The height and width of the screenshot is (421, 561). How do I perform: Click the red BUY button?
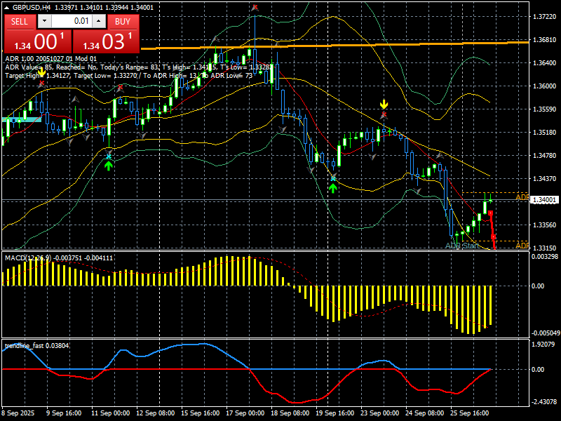(x=123, y=22)
